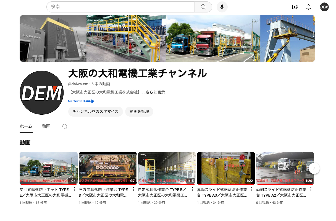
Task: Open options menu for TYPE D video
Action: click(133, 189)
